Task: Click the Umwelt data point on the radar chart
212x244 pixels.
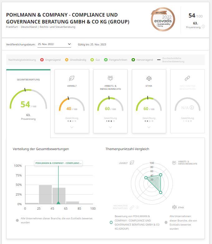Action: pos(146,178)
